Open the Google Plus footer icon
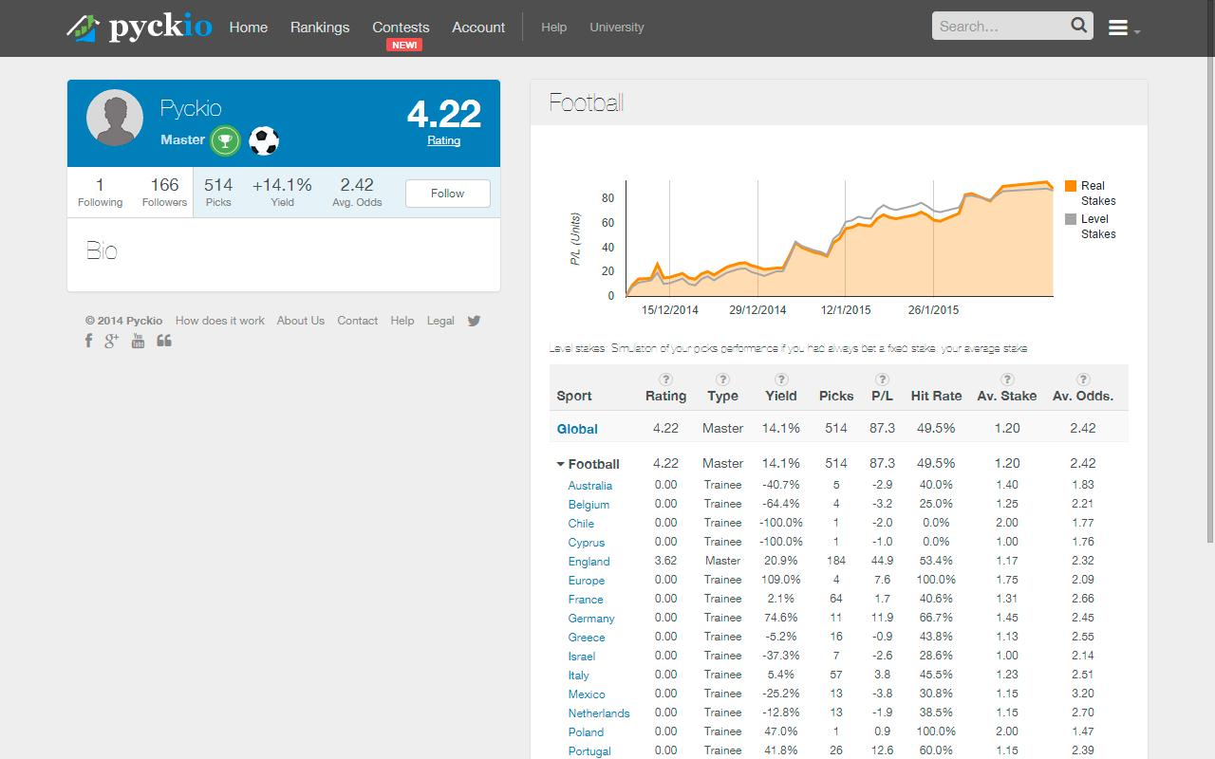 point(112,341)
